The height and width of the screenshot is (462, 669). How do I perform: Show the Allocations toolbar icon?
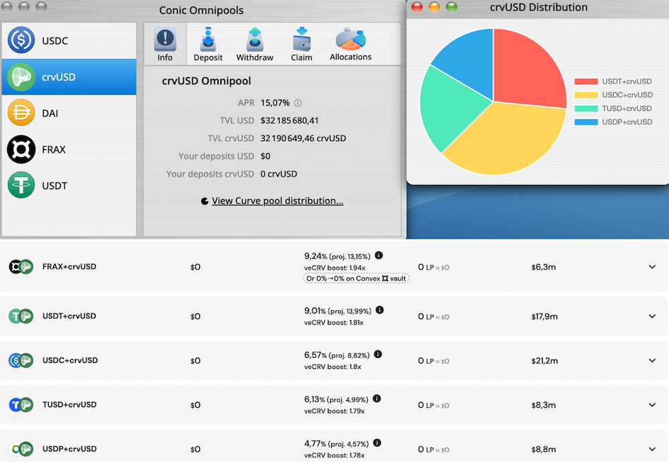click(351, 44)
